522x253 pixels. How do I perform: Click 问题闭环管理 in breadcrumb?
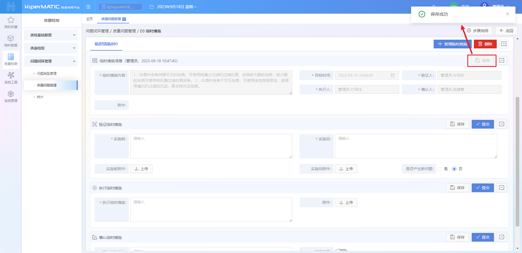point(97,31)
